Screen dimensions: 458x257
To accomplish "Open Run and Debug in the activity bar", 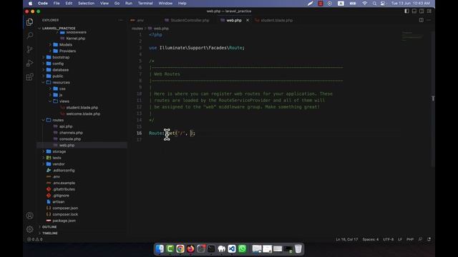I will [x=29, y=63].
